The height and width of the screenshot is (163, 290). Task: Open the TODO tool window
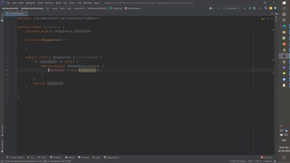[42, 158]
